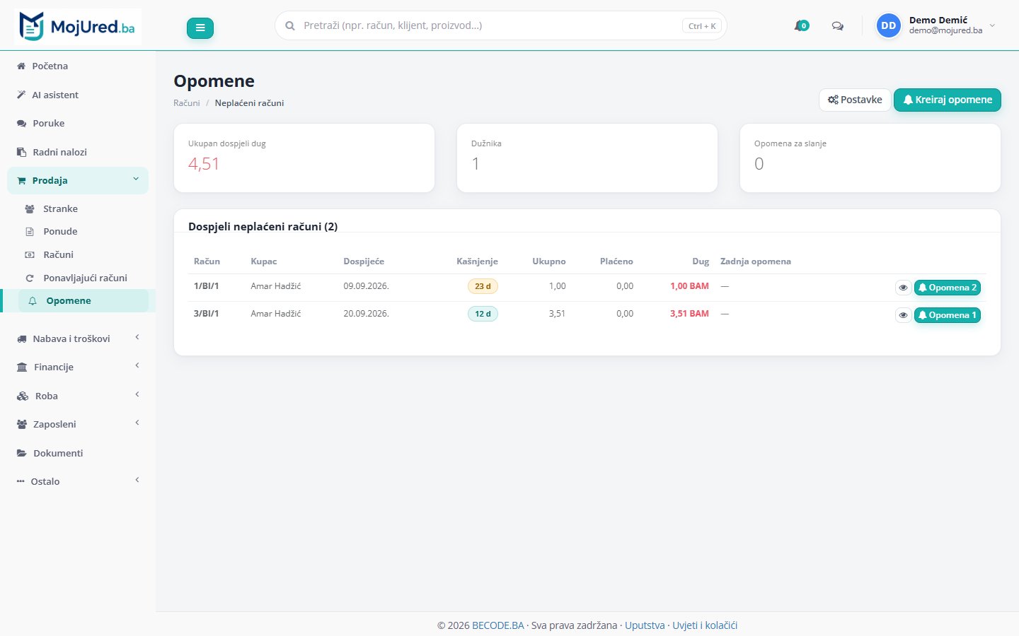
Task: Expand the Ostalo section
Action: click(78, 481)
